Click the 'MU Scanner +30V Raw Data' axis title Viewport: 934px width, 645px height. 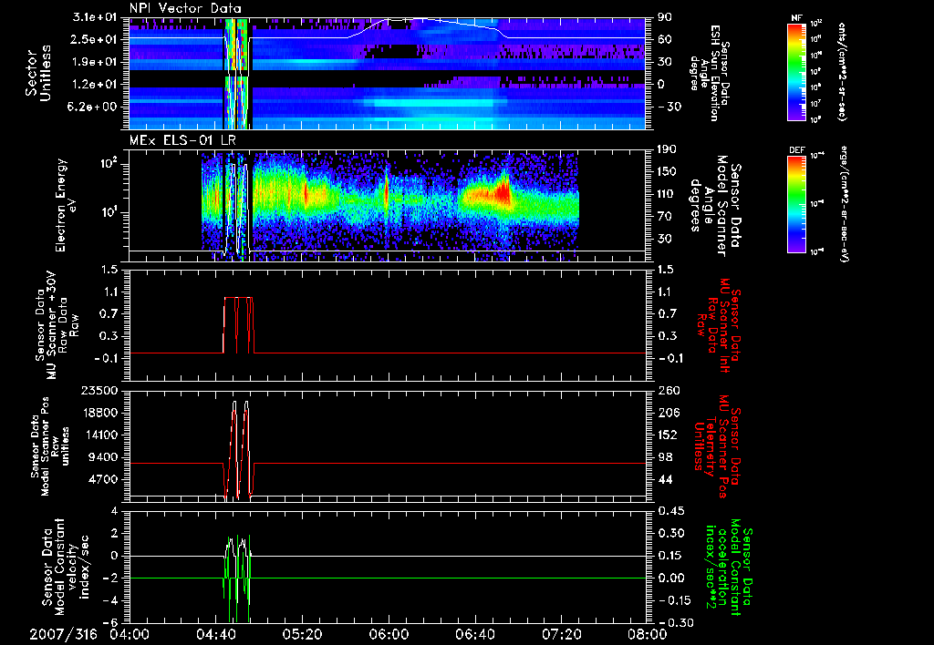click(57, 325)
